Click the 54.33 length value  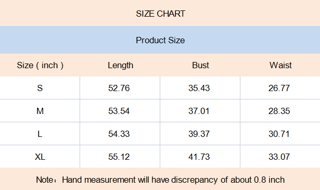119,134
